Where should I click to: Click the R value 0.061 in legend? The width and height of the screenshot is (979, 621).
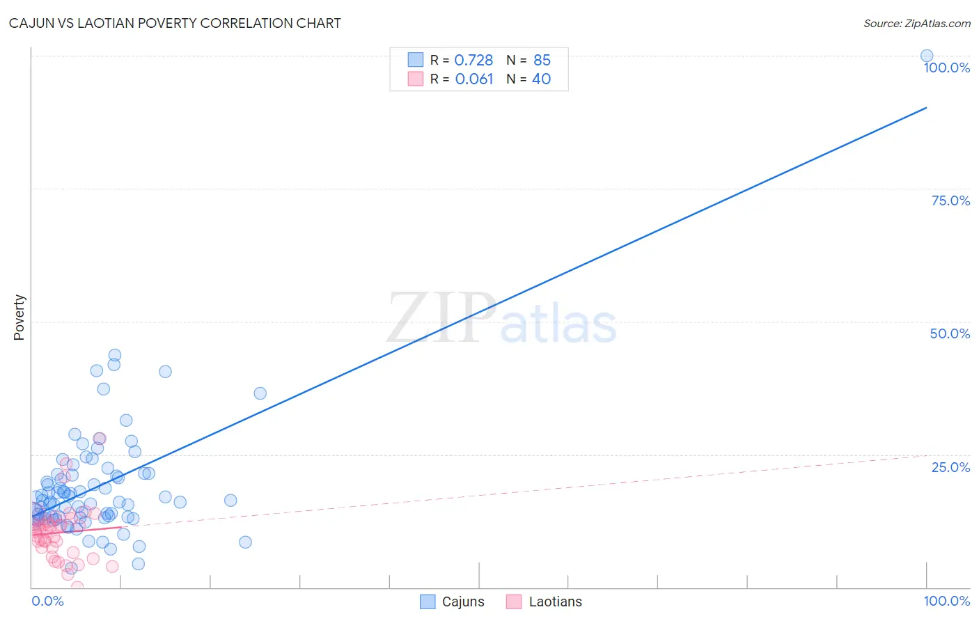[x=474, y=79]
